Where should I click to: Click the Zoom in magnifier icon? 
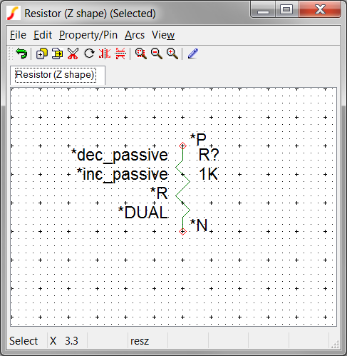point(172,54)
